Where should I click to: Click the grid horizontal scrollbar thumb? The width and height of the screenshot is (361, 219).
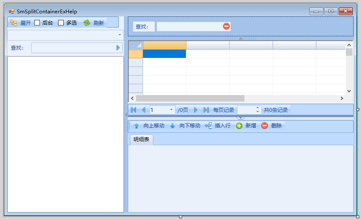click(x=190, y=98)
